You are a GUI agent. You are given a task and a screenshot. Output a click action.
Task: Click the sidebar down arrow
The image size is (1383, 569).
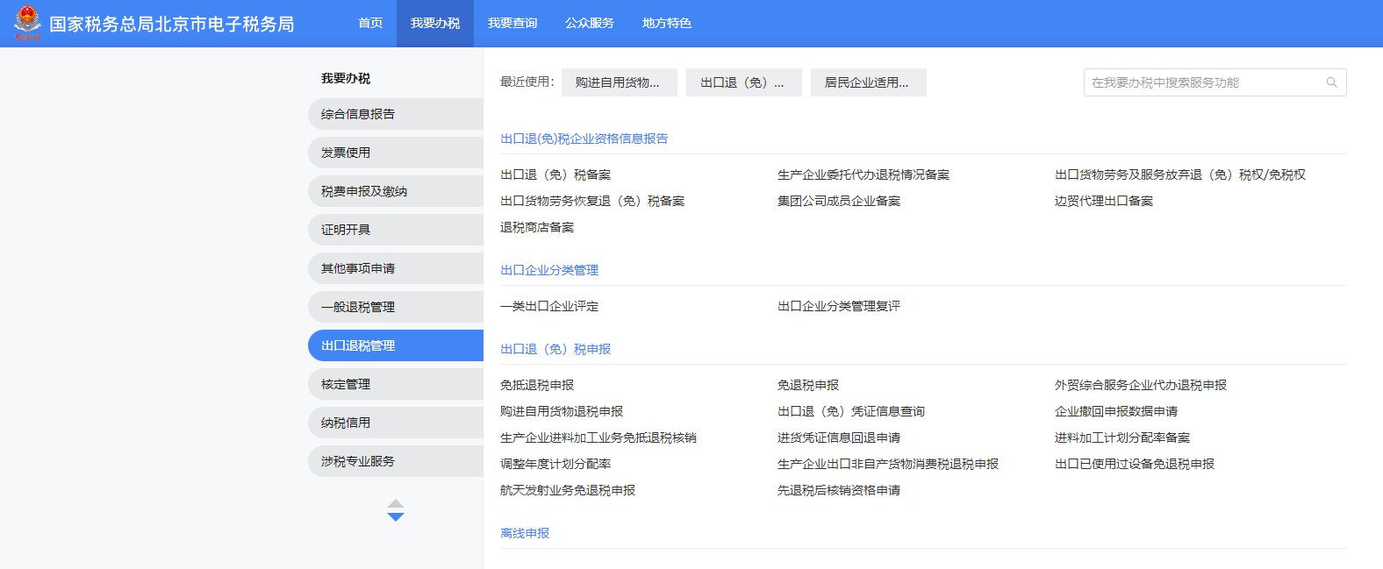tap(396, 517)
